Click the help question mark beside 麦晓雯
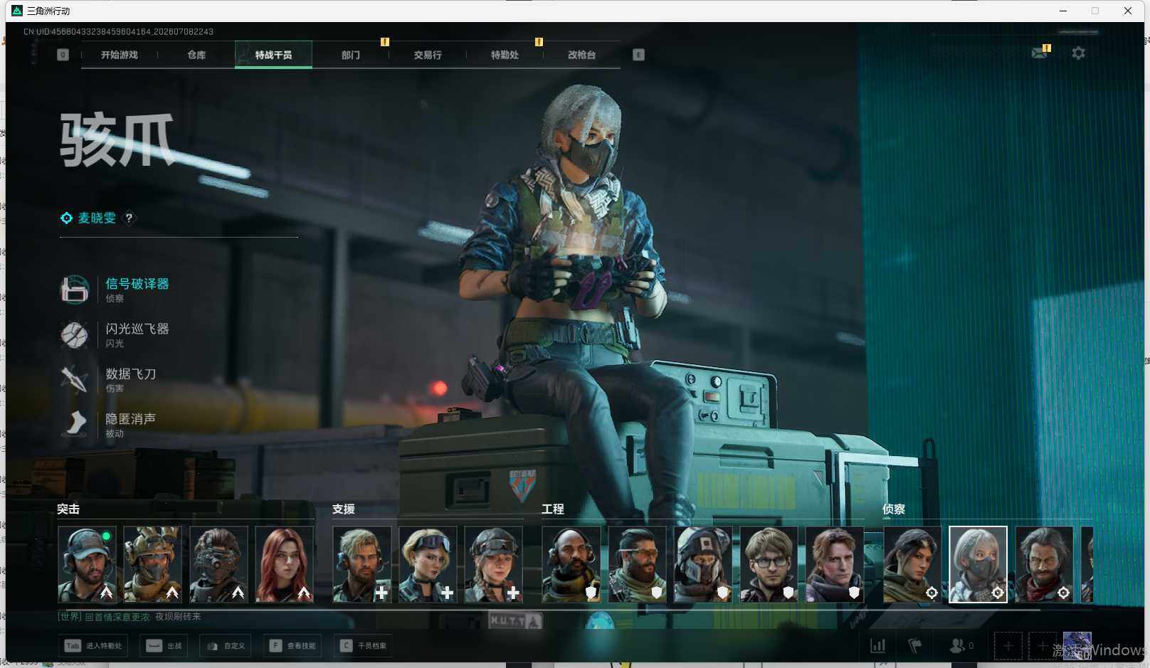This screenshot has width=1150, height=668. 129,218
